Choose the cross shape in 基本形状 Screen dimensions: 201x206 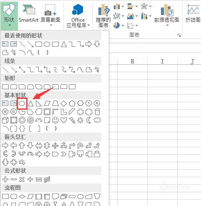(x=80, y=112)
